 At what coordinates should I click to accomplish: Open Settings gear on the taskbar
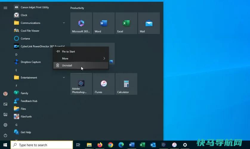click(x=185, y=145)
